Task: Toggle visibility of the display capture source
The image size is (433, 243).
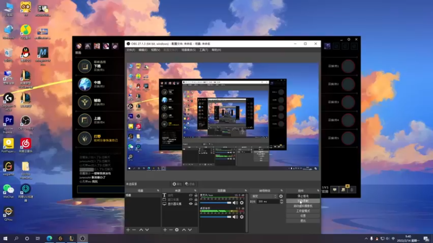Action: [x=191, y=204]
